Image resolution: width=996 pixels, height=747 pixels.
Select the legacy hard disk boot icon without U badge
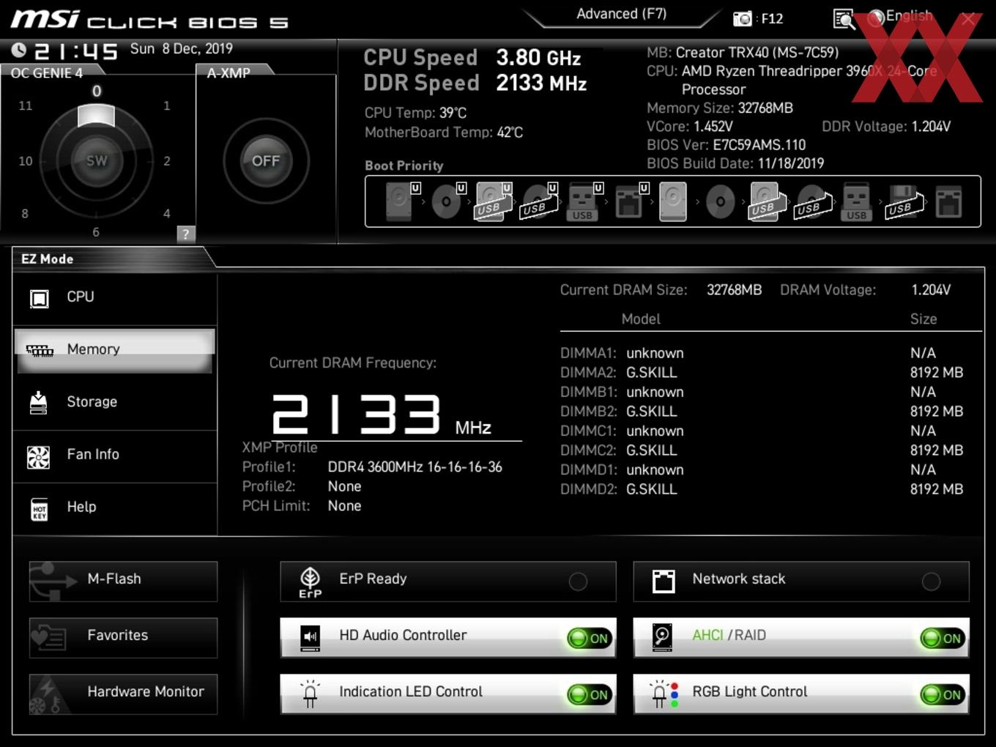(672, 201)
